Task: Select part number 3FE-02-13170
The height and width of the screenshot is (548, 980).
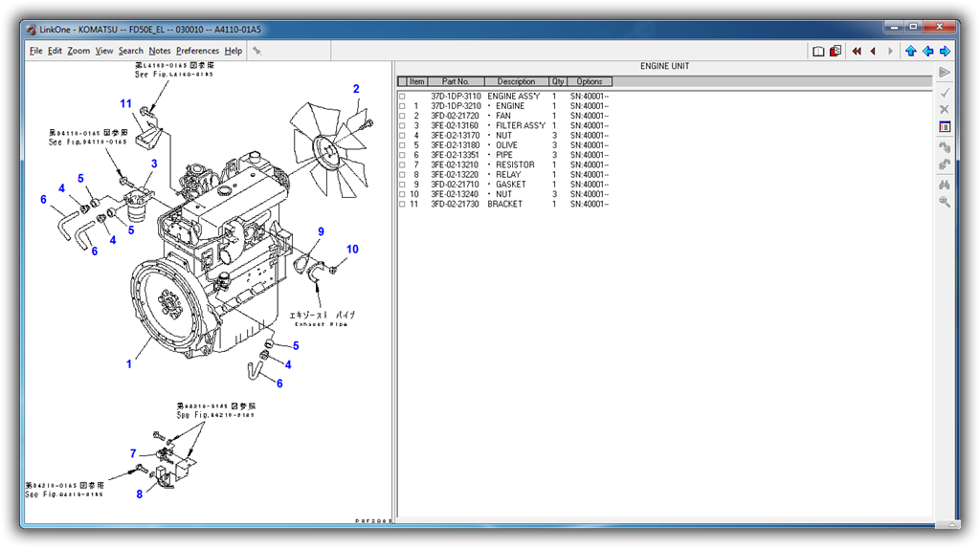Action: (x=455, y=136)
